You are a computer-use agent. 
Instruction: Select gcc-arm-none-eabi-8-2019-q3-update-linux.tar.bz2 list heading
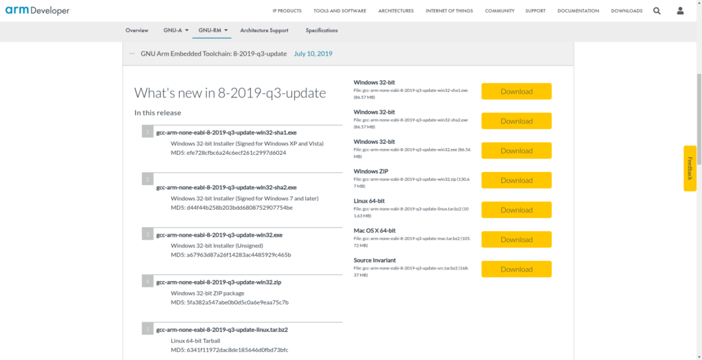221,330
